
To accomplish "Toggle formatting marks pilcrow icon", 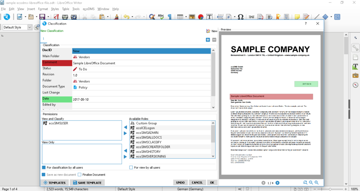I will click(x=169, y=17).
